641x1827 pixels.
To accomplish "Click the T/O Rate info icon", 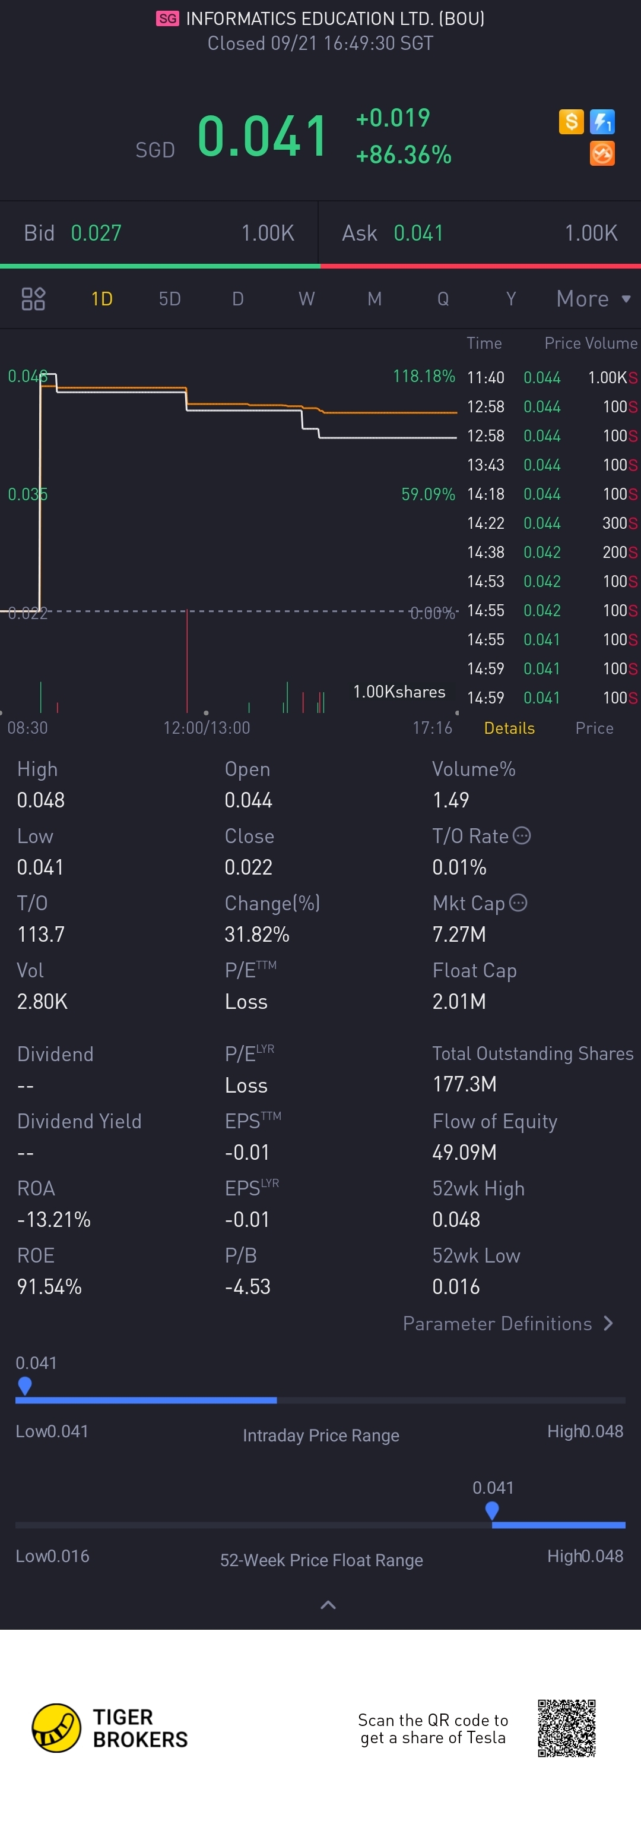I will tap(521, 835).
